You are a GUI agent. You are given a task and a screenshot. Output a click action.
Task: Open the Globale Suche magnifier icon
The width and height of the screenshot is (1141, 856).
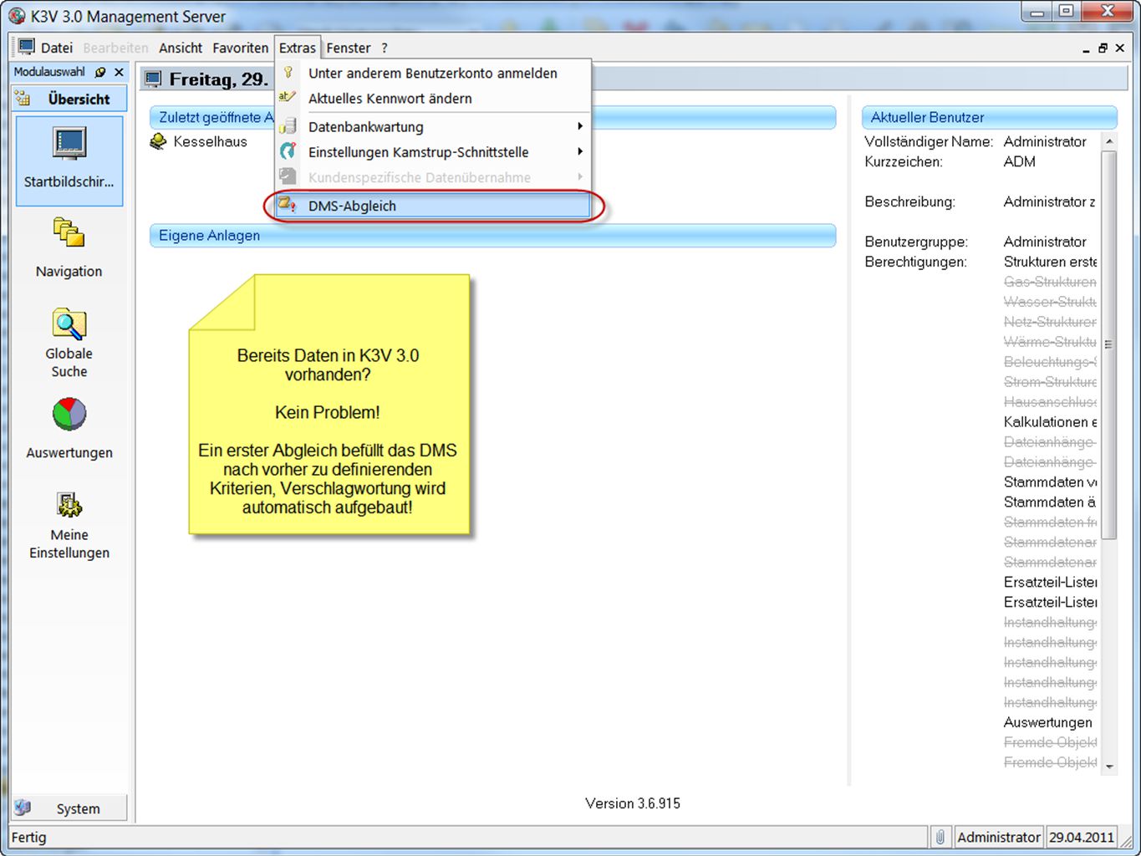[69, 324]
